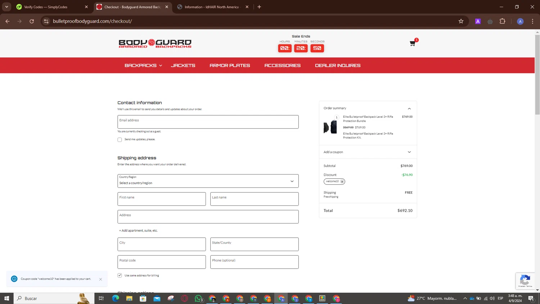Click the Address field

(208, 217)
